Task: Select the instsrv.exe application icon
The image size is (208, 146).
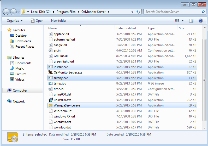Action: click(x=51, y=67)
